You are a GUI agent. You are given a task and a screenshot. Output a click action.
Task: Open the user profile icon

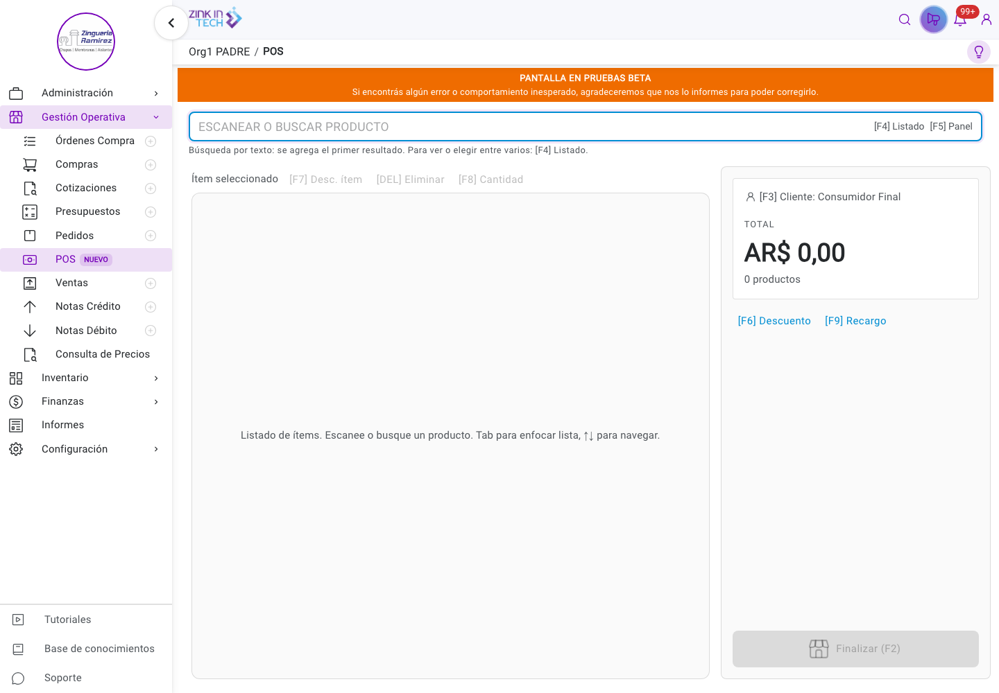coord(987,19)
